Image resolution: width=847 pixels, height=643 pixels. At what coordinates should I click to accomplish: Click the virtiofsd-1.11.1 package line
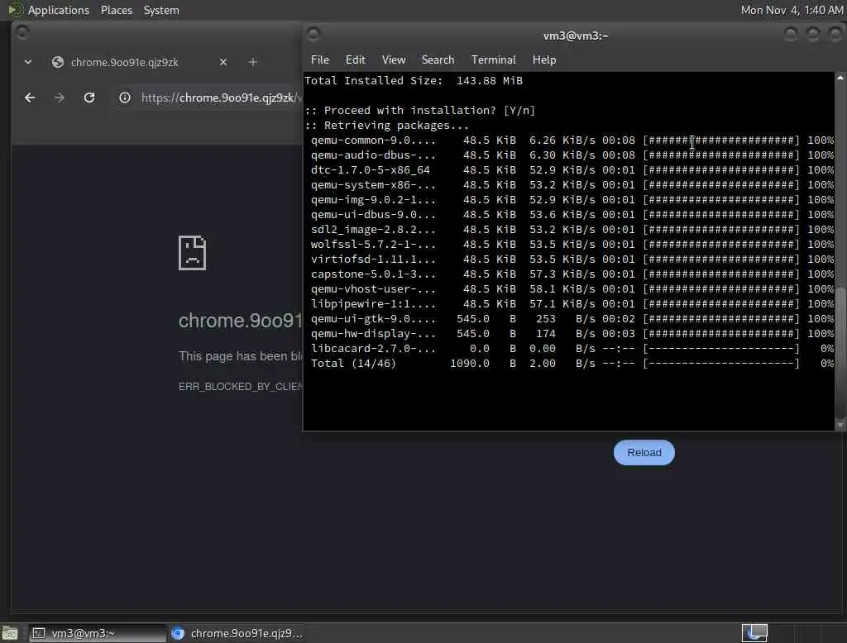(572, 260)
